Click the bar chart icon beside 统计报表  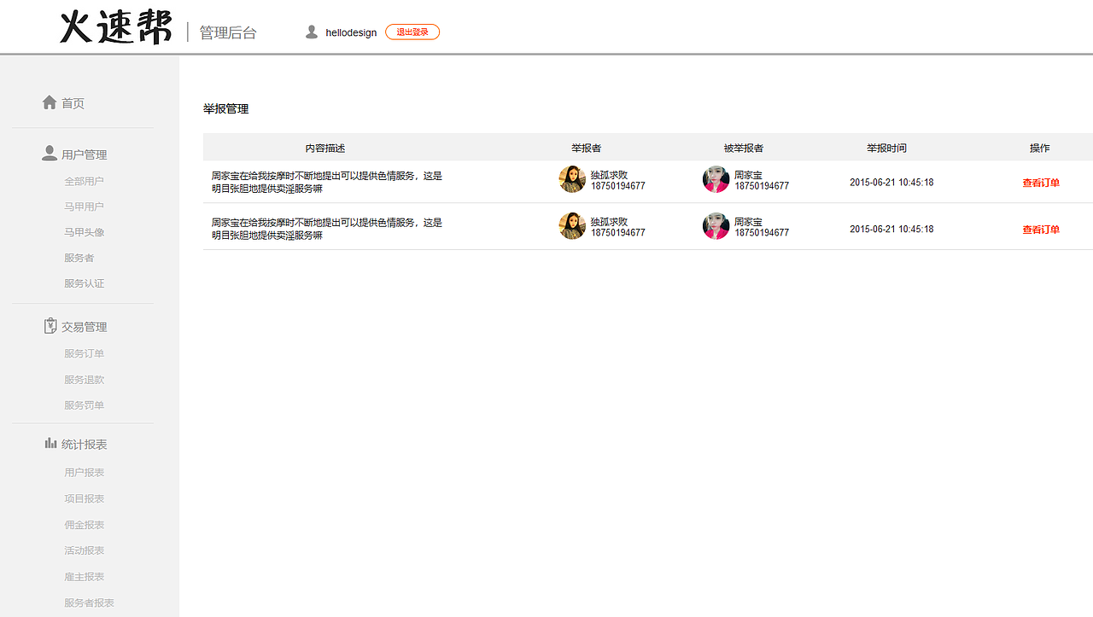coord(49,442)
